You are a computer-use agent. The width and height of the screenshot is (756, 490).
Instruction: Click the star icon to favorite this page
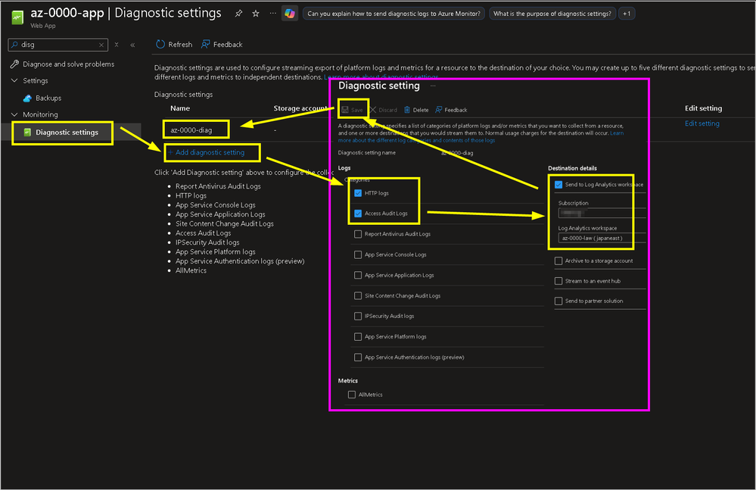coord(255,13)
